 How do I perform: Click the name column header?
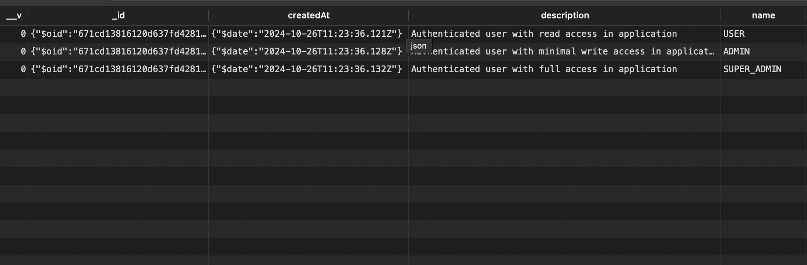point(764,15)
